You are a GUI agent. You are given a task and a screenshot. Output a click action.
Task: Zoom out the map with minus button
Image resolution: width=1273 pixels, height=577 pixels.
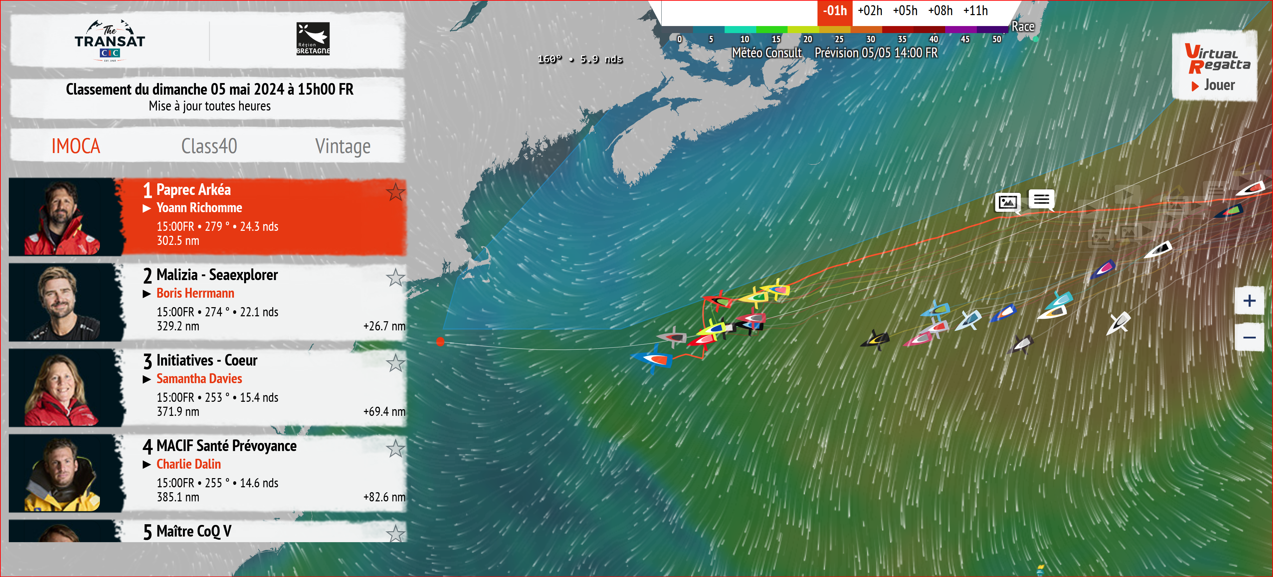pos(1249,337)
